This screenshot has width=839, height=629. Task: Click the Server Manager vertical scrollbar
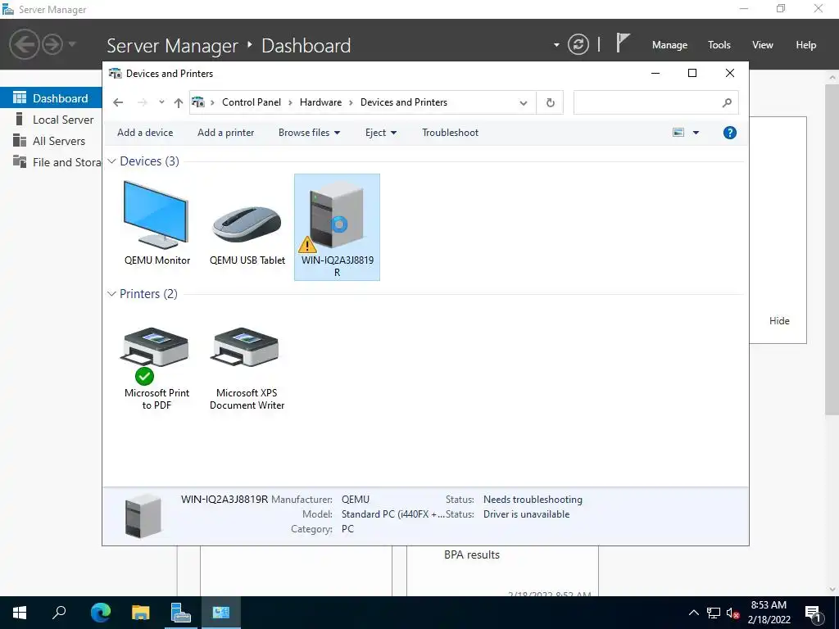point(832,249)
